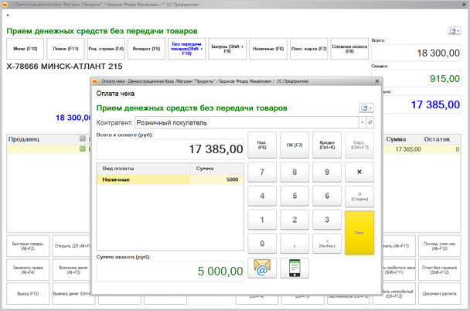The width and height of the screenshot is (470, 311).
Task: Click 1C logo icon in Оплата чека title bar
Action: pos(95,81)
